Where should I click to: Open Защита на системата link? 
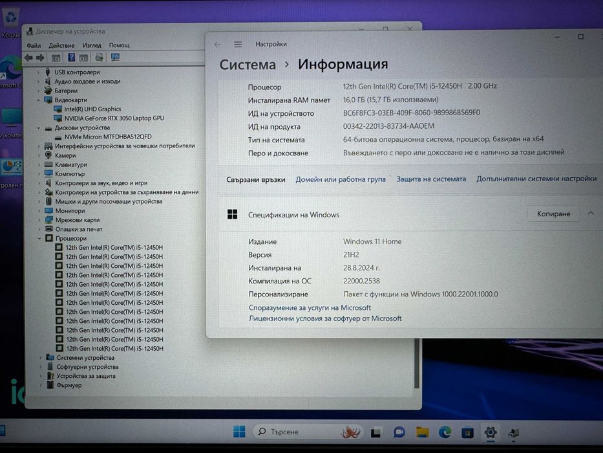click(x=431, y=179)
